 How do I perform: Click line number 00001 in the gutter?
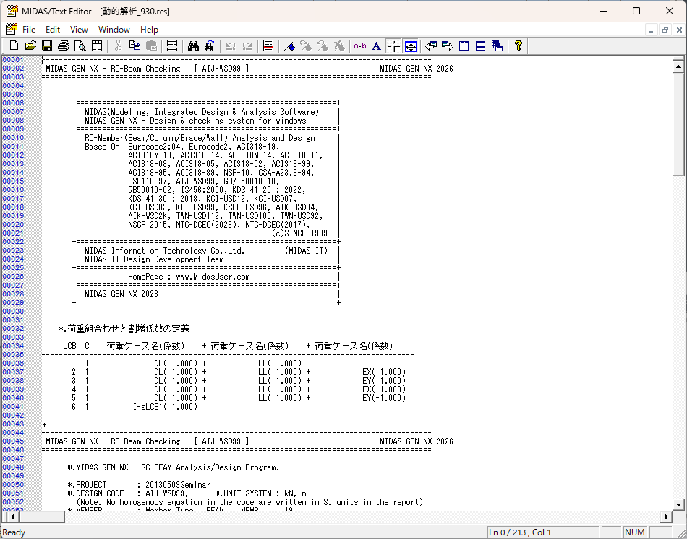click(x=13, y=59)
